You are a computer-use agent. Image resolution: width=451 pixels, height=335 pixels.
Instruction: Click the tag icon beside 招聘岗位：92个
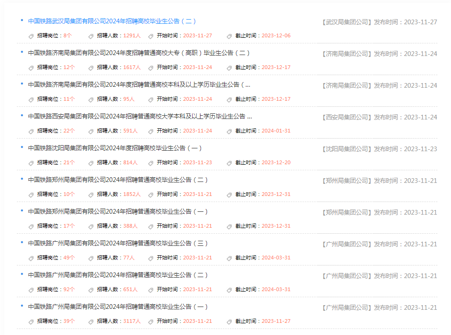(x=31, y=290)
